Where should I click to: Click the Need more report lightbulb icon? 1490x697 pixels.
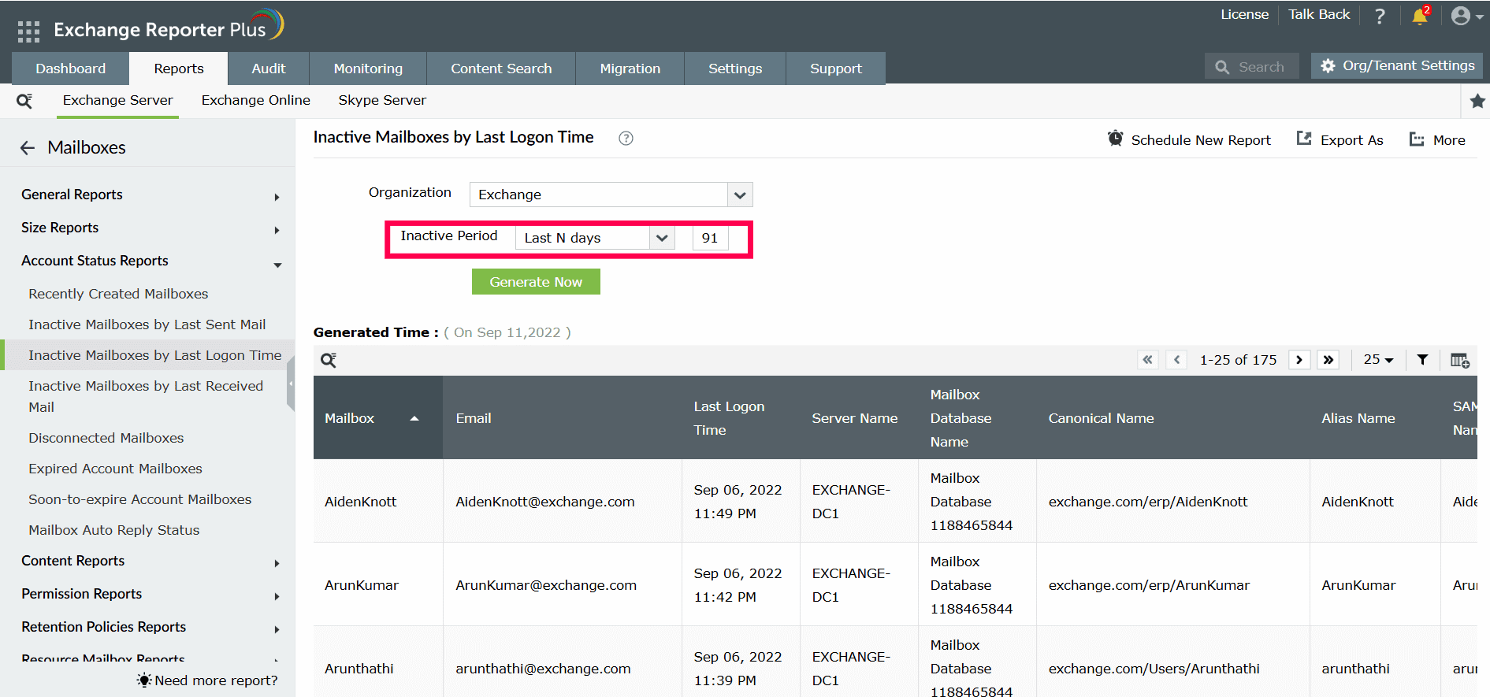tap(144, 680)
